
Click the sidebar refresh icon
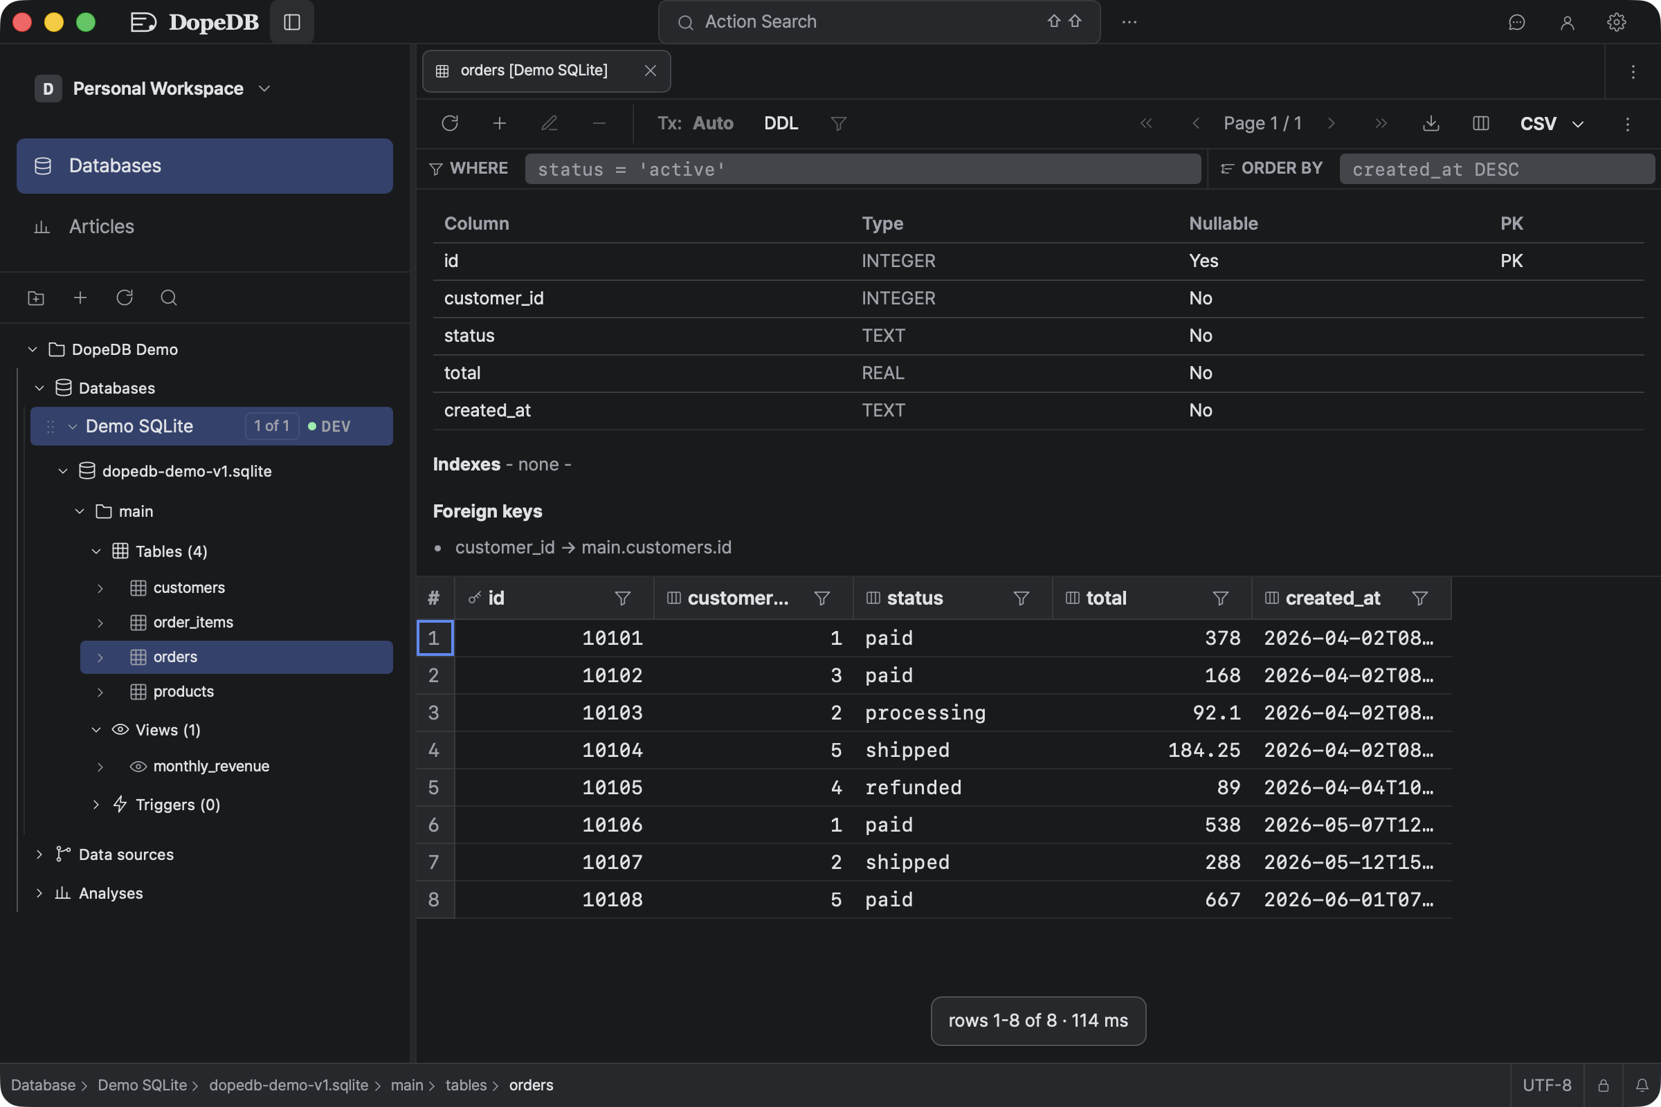(125, 298)
